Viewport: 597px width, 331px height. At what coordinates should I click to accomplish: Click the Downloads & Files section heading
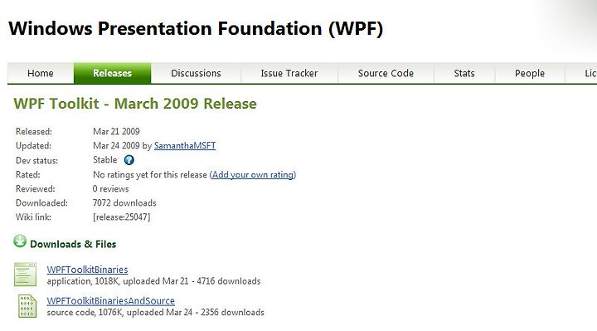click(x=73, y=244)
